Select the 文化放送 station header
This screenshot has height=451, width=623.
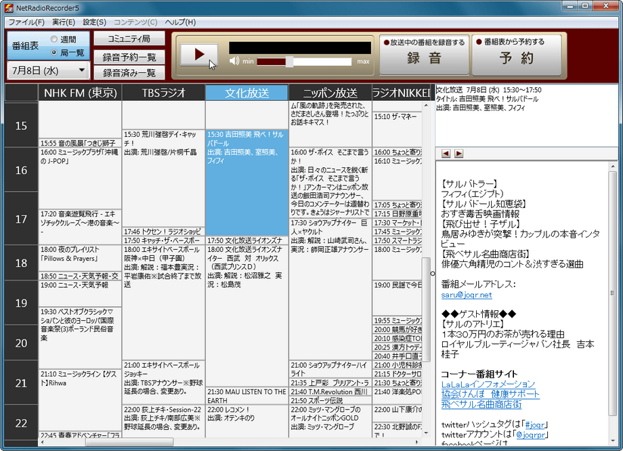[x=246, y=93]
